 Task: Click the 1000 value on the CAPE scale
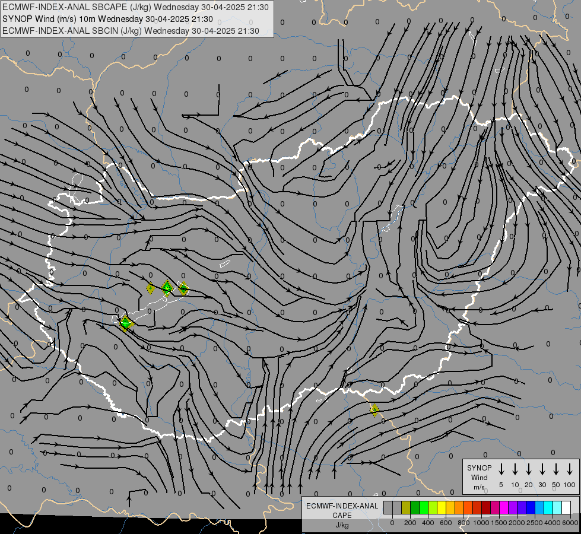(x=481, y=523)
